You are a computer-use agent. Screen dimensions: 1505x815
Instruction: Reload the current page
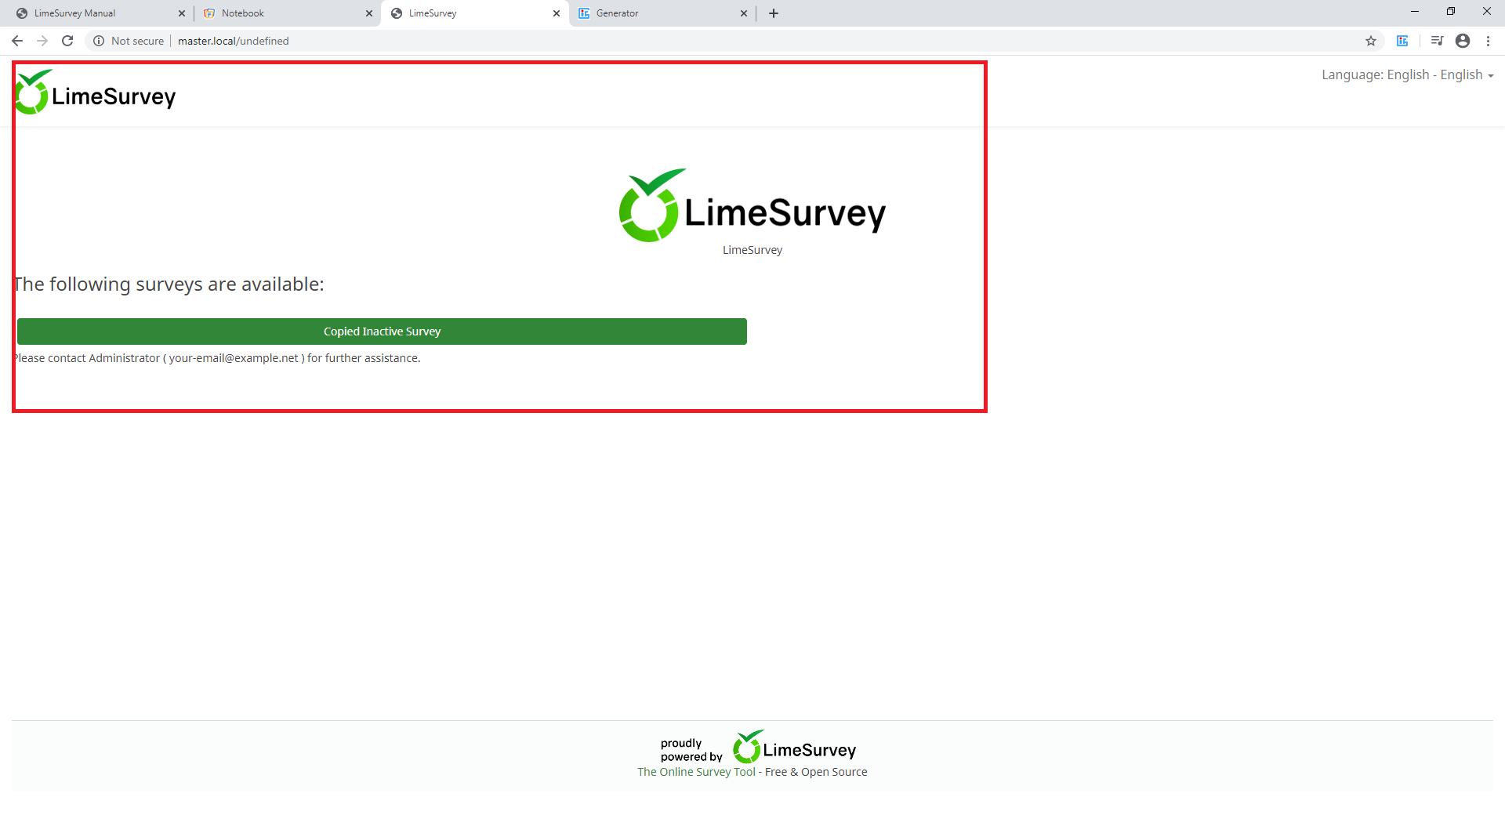click(x=67, y=41)
